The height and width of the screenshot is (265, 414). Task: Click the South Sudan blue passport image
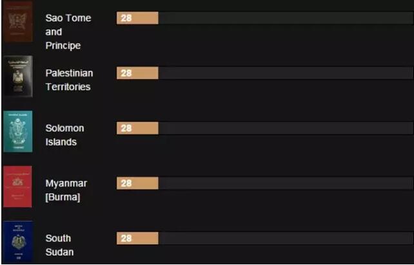tap(17, 242)
